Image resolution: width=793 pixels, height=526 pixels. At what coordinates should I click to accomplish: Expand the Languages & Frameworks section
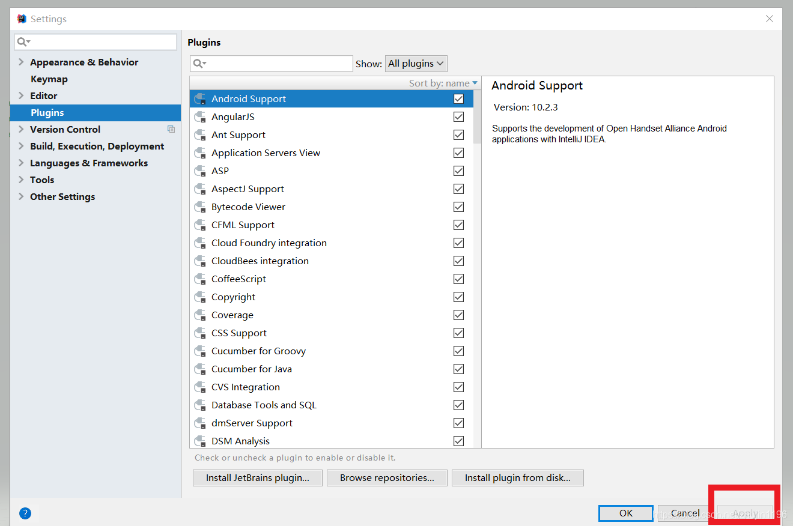22,163
